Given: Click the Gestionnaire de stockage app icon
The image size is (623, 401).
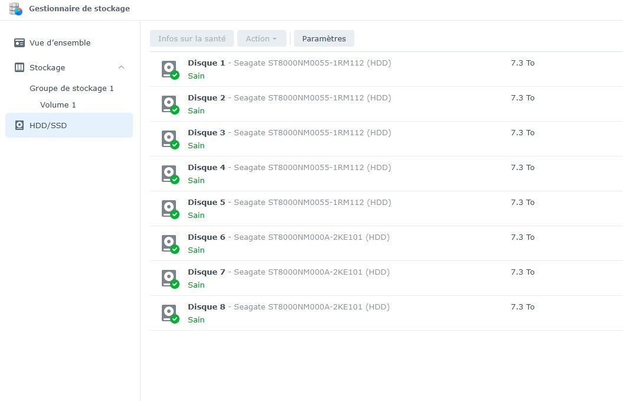Looking at the screenshot, I should tap(16, 9).
